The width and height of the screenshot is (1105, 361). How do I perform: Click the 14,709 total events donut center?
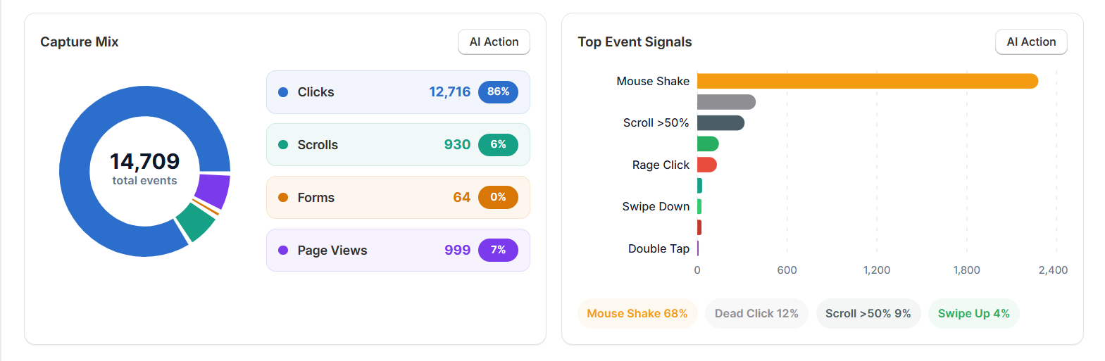pos(144,170)
